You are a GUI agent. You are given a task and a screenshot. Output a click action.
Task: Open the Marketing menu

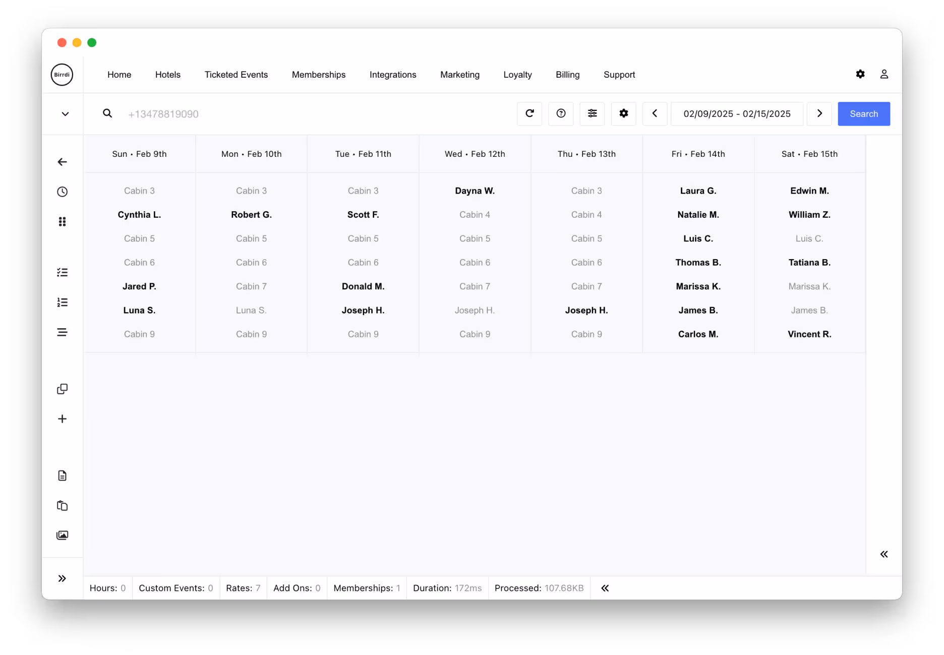(x=460, y=75)
